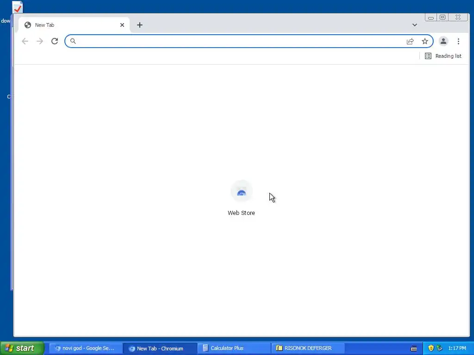Minimize the Chromium window
The width and height of the screenshot is (474, 355).
pyautogui.click(x=431, y=18)
